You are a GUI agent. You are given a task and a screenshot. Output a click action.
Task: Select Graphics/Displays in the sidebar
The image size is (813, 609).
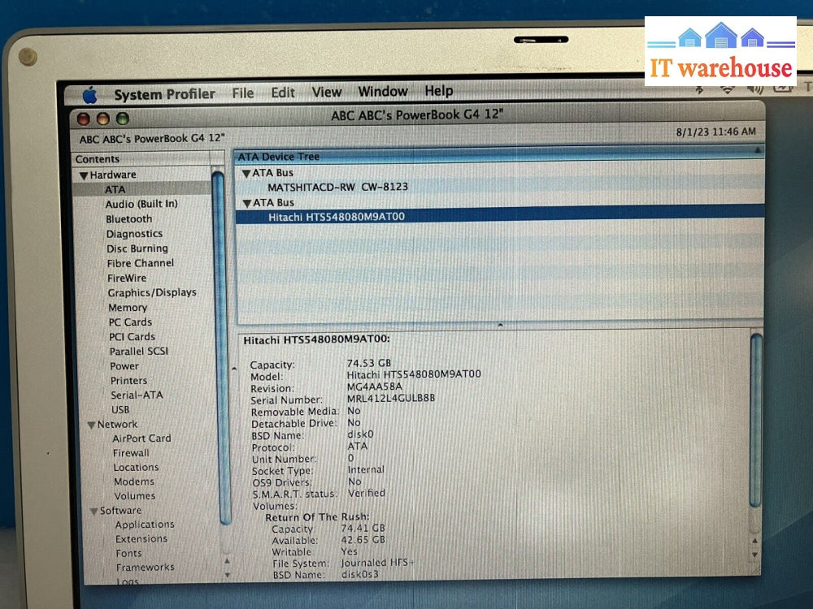[151, 292]
